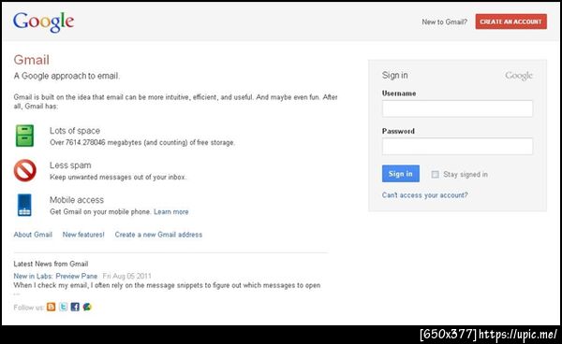Screen dimensions: 562x344
Task: Click the Less spam heading
Action: (70, 165)
